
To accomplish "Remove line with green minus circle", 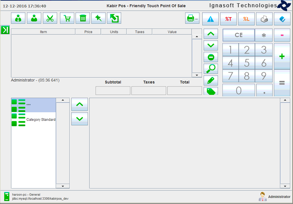I will pyautogui.click(x=211, y=57).
